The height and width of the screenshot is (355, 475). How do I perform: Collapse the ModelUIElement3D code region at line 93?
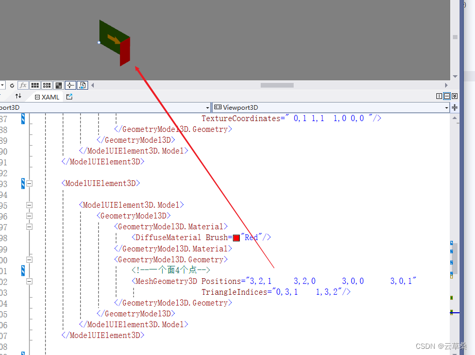[29, 183]
